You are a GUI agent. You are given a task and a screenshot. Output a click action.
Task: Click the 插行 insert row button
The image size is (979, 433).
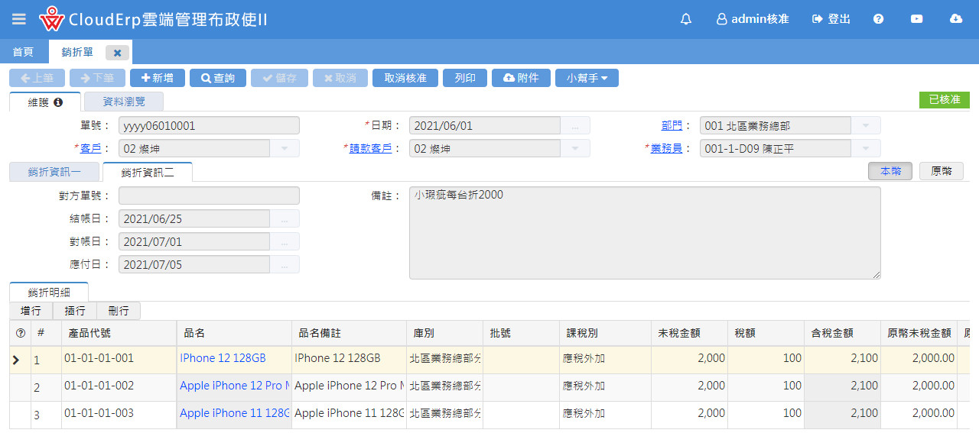click(x=75, y=311)
